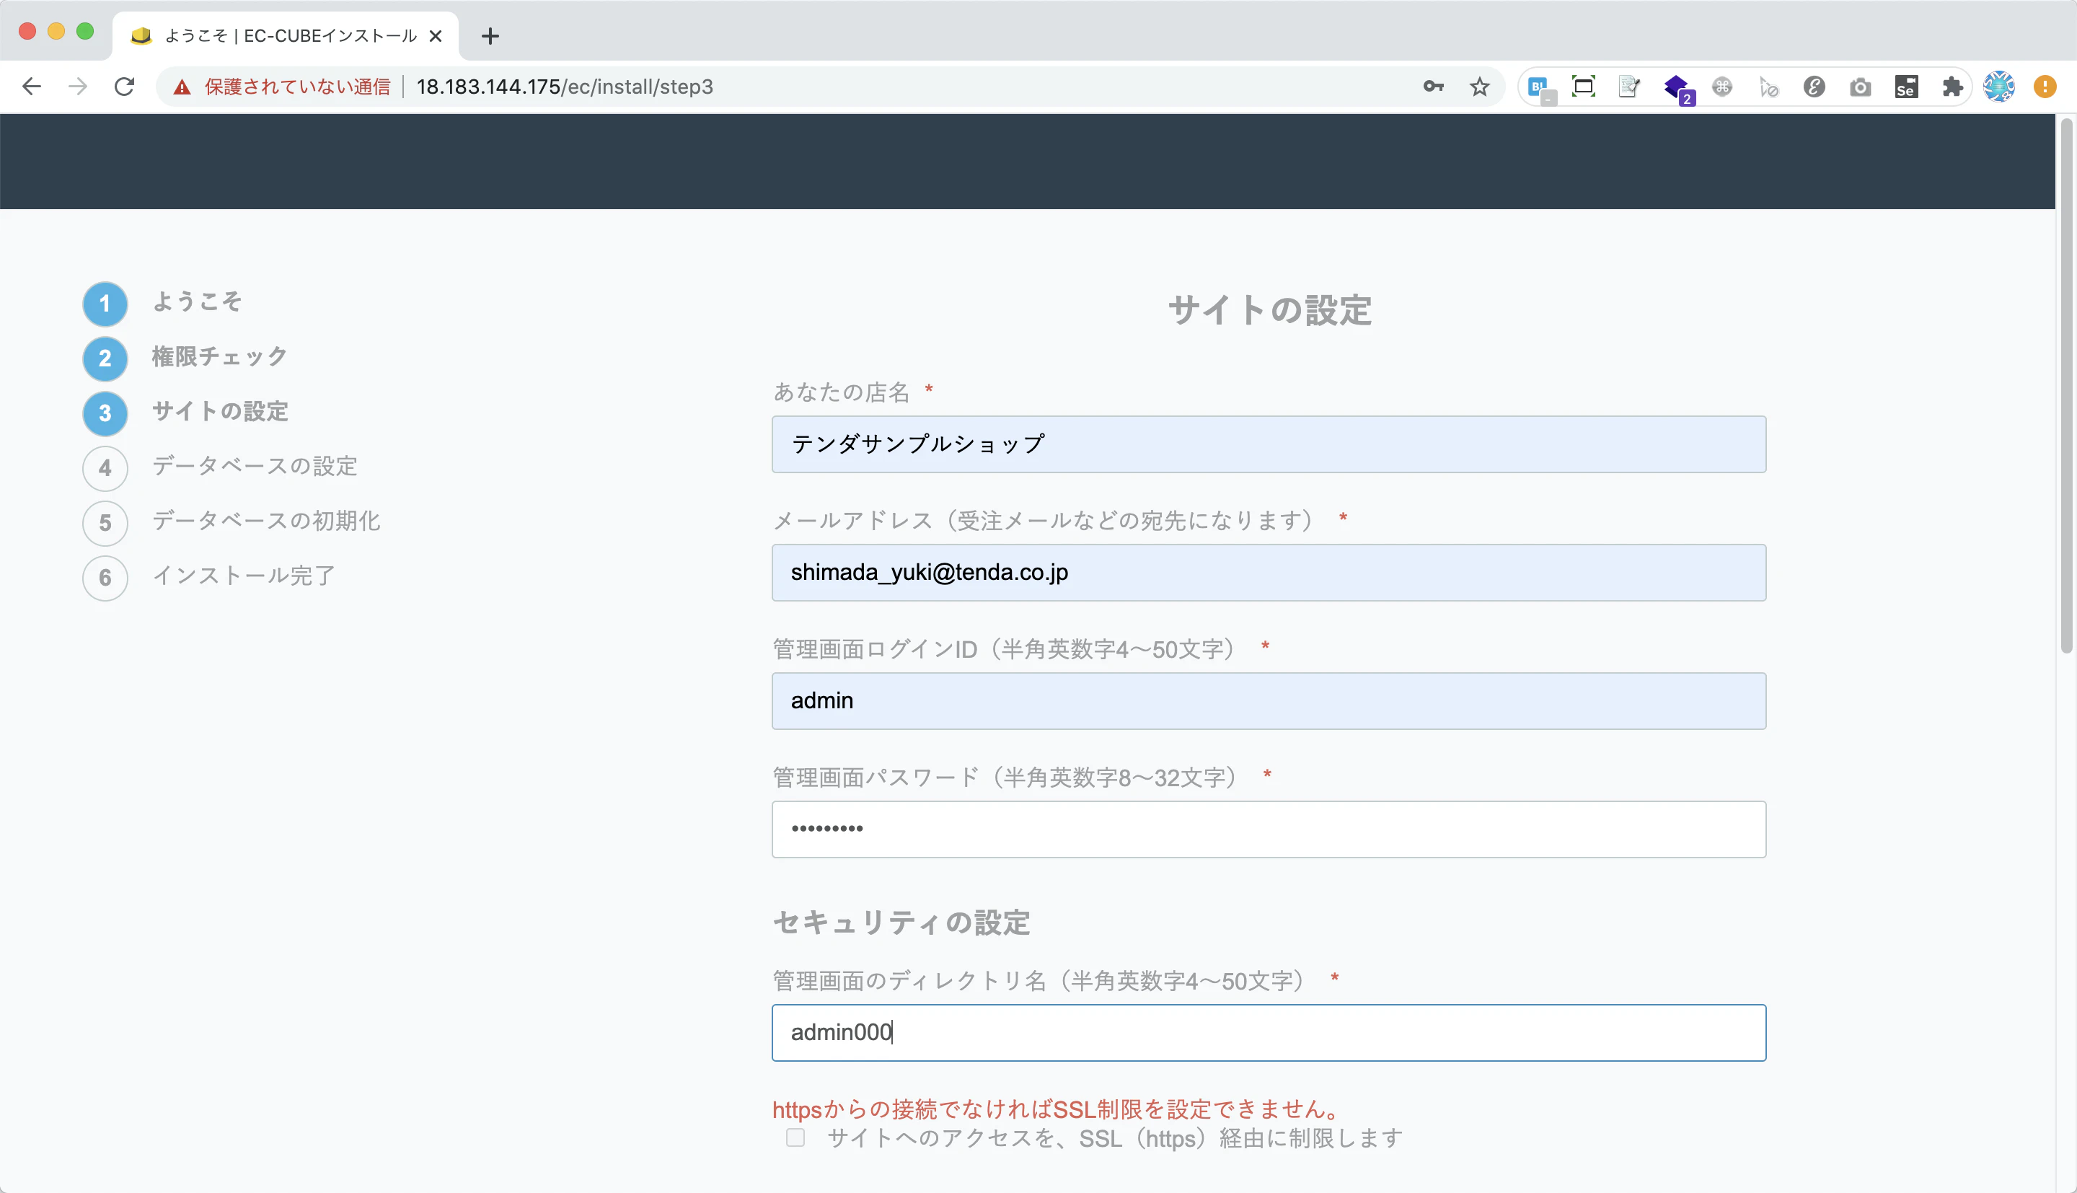Click the browser forward arrow
Viewport: 2077px width, 1193px height.
click(x=78, y=87)
